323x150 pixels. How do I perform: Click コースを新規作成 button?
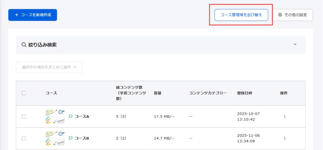(x=32, y=15)
